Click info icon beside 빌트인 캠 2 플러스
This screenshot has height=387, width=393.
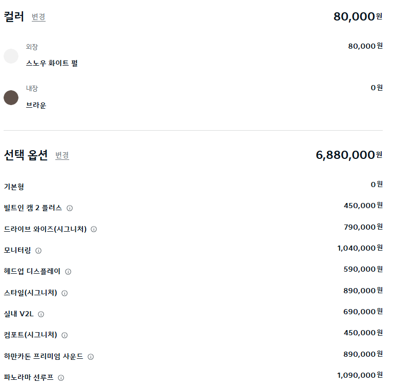point(70,208)
